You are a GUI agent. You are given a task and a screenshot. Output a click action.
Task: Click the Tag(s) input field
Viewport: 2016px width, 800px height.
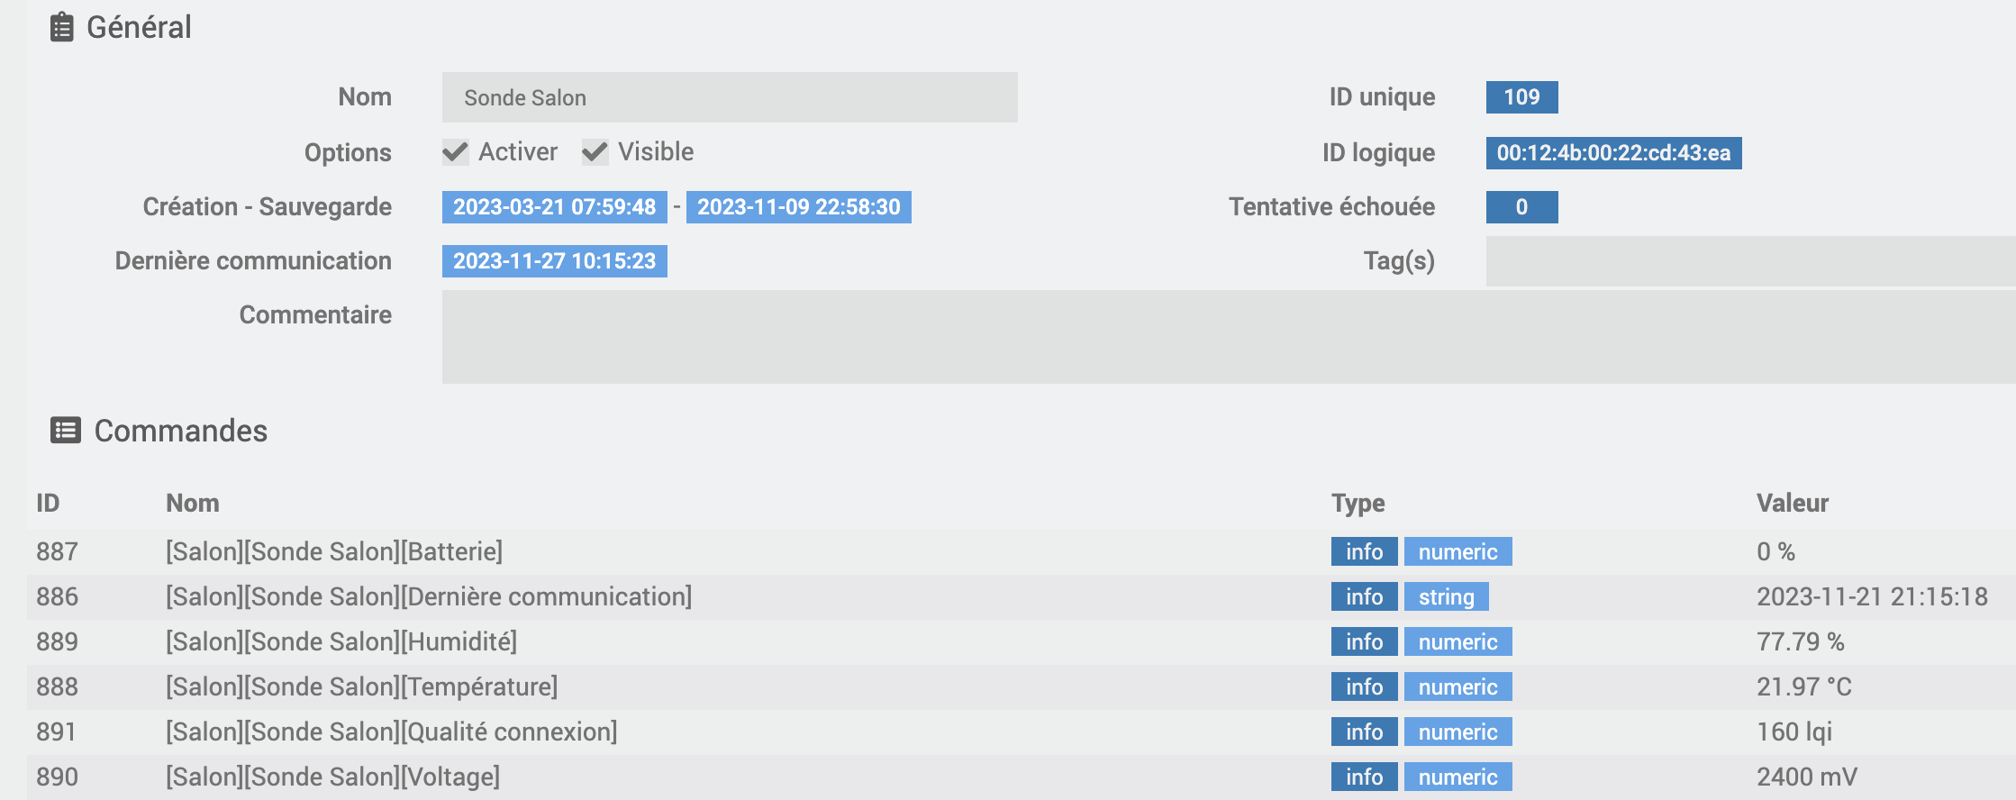pyautogui.click(x=1748, y=261)
